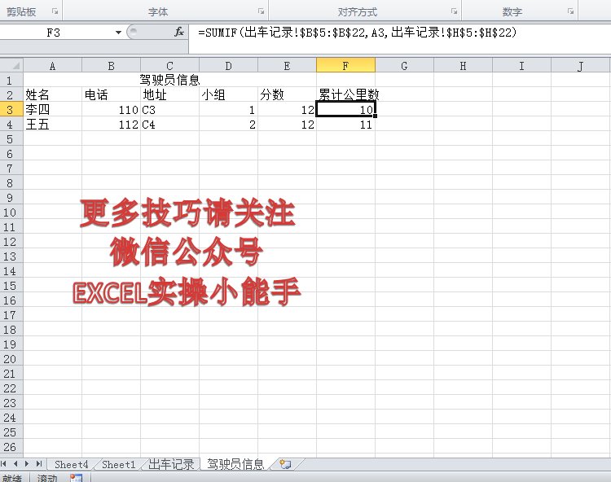Viewport: 611px width, 482px height.
Task: Select row 1 header
Action: (10, 81)
